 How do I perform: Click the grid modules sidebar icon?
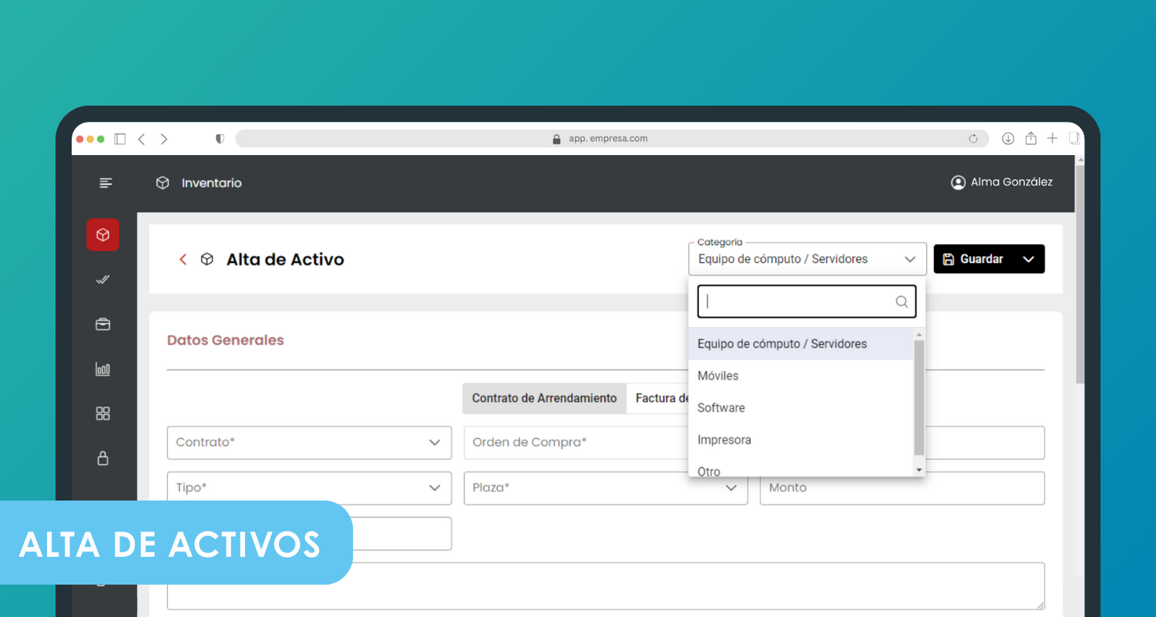tap(102, 413)
